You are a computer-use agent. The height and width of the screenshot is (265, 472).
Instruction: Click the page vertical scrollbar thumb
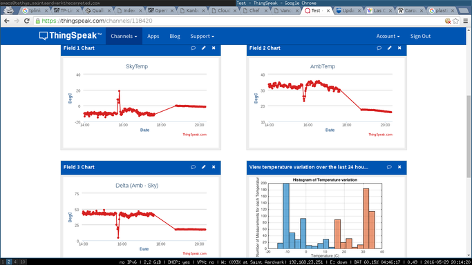[469, 137]
